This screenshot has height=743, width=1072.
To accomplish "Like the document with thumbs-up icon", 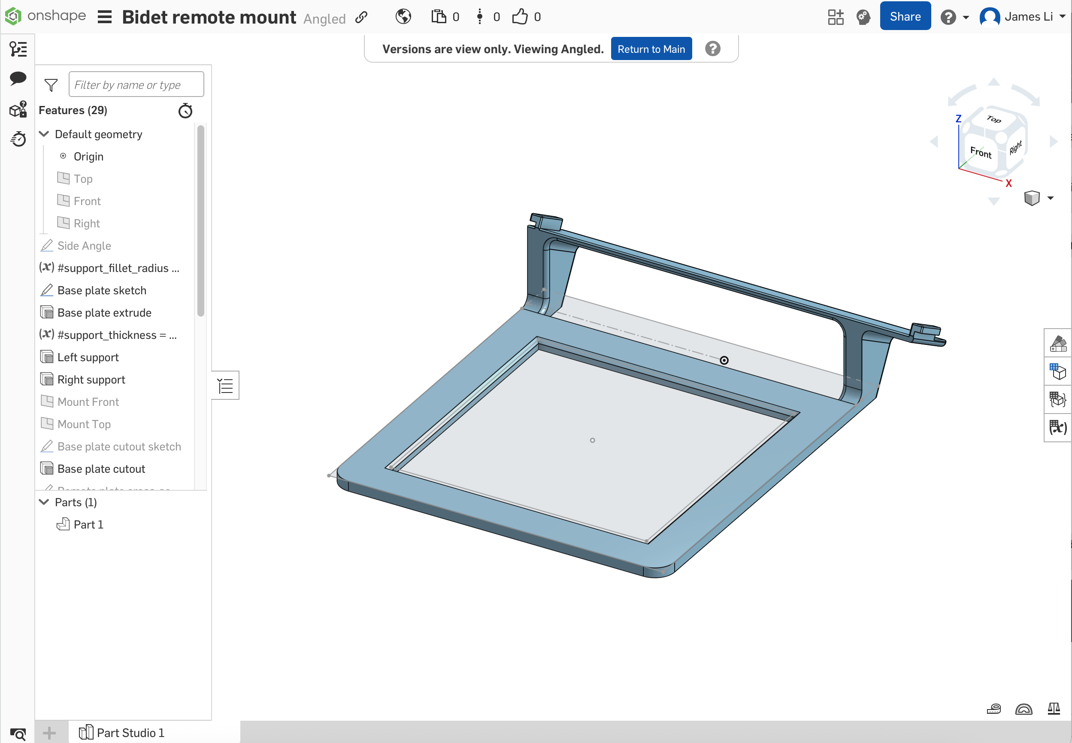I will click(520, 17).
